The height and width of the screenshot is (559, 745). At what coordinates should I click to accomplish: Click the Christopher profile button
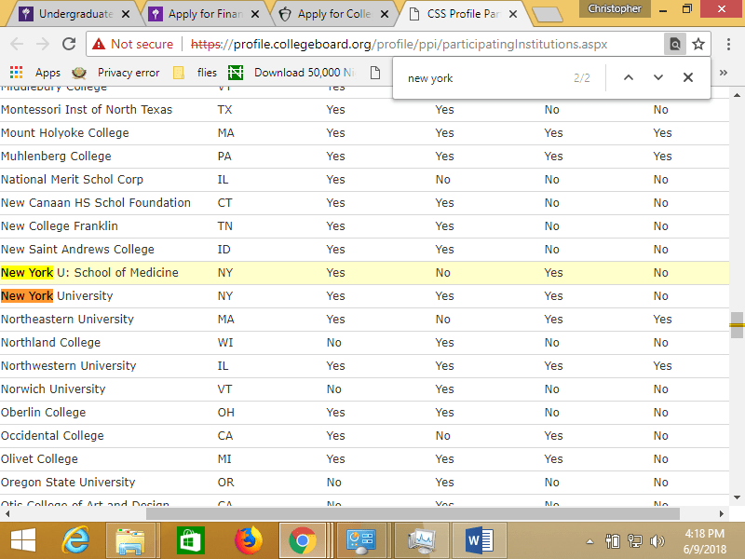pos(614,8)
